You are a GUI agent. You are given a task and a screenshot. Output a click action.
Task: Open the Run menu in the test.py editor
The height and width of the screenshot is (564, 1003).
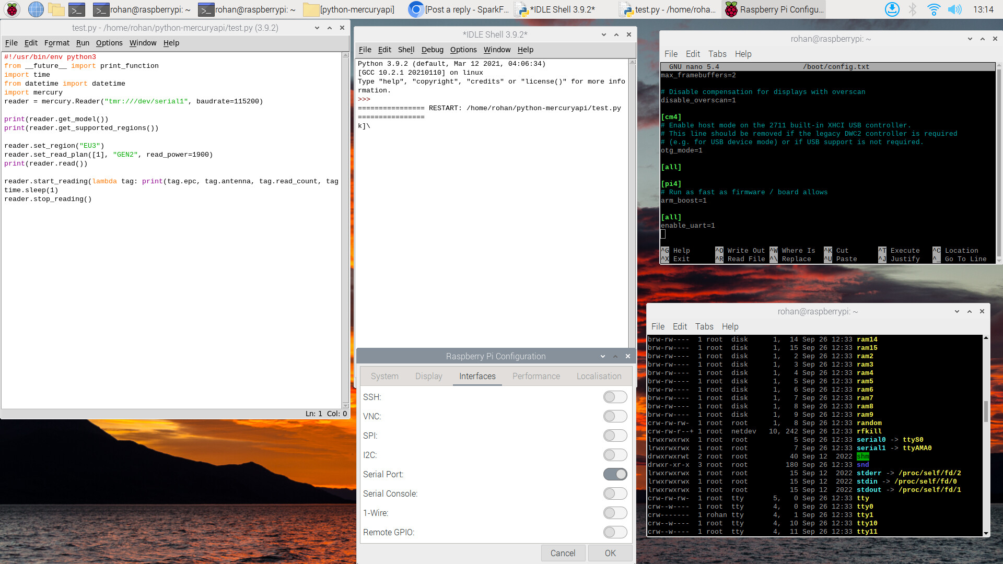click(83, 43)
